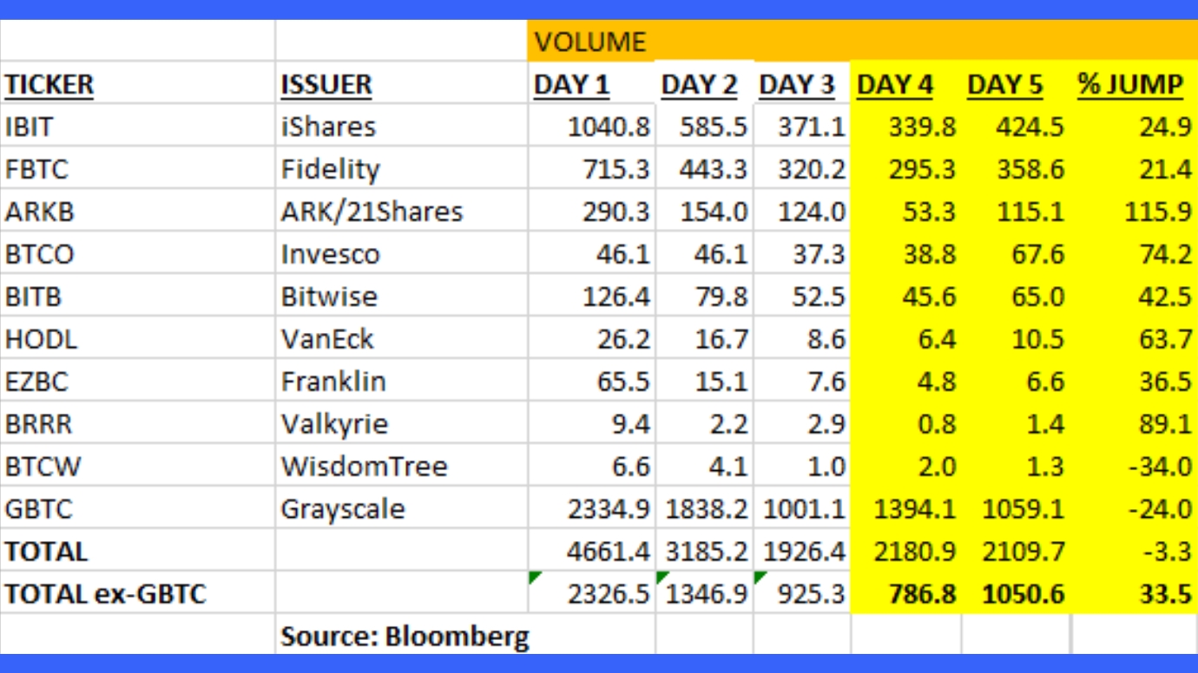
Task: Click the green triangle marker on the 1346.9 cell
Action: point(663,578)
